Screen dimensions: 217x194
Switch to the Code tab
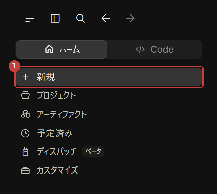coord(154,49)
